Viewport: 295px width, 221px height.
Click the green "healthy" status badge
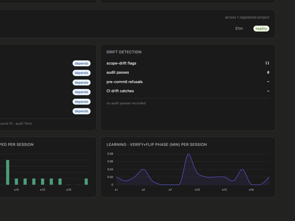pyautogui.click(x=261, y=29)
